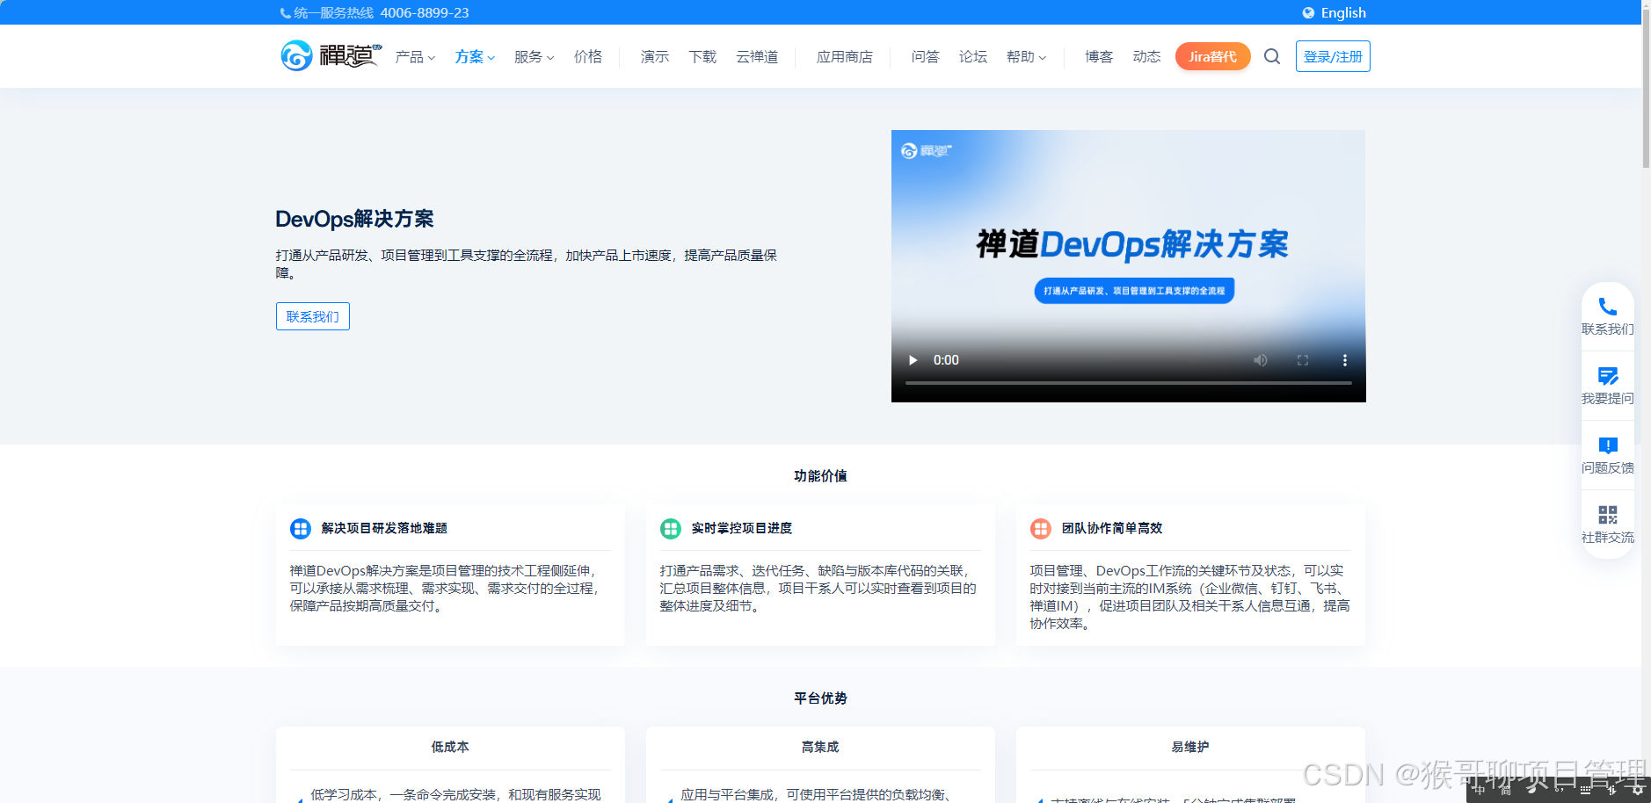Enter video fullscreen mode

(x=1303, y=360)
